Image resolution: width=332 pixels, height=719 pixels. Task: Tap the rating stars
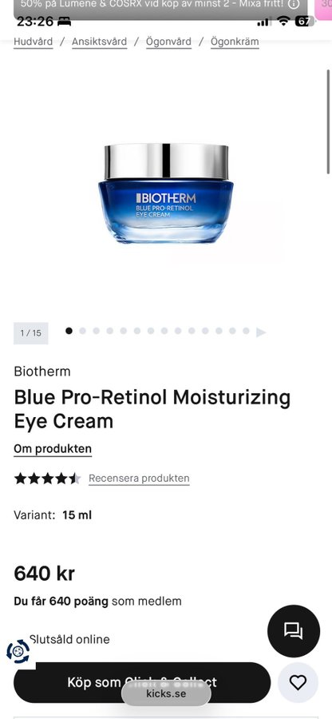[x=48, y=479]
